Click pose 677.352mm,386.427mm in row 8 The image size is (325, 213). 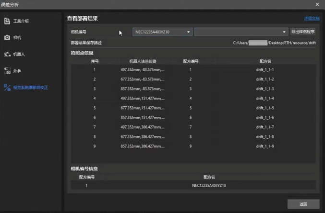coord(143,136)
